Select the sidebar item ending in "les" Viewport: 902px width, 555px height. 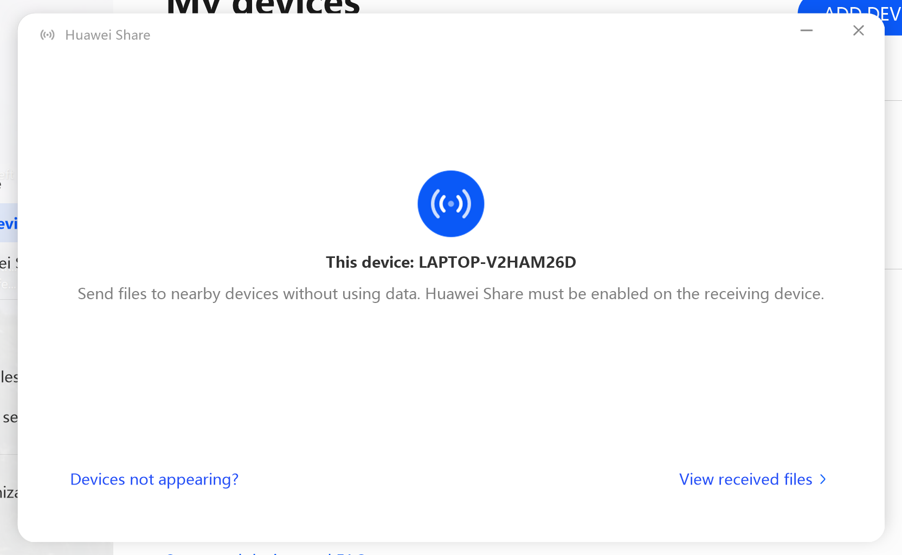pyautogui.click(x=9, y=377)
